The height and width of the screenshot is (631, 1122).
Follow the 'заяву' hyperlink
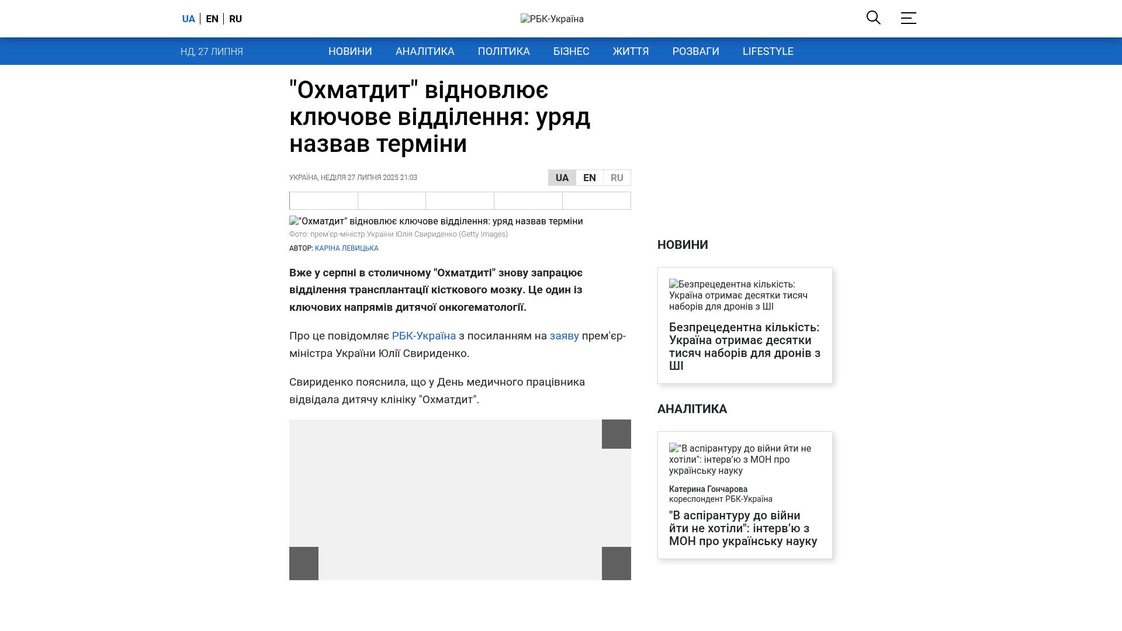click(564, 336)
